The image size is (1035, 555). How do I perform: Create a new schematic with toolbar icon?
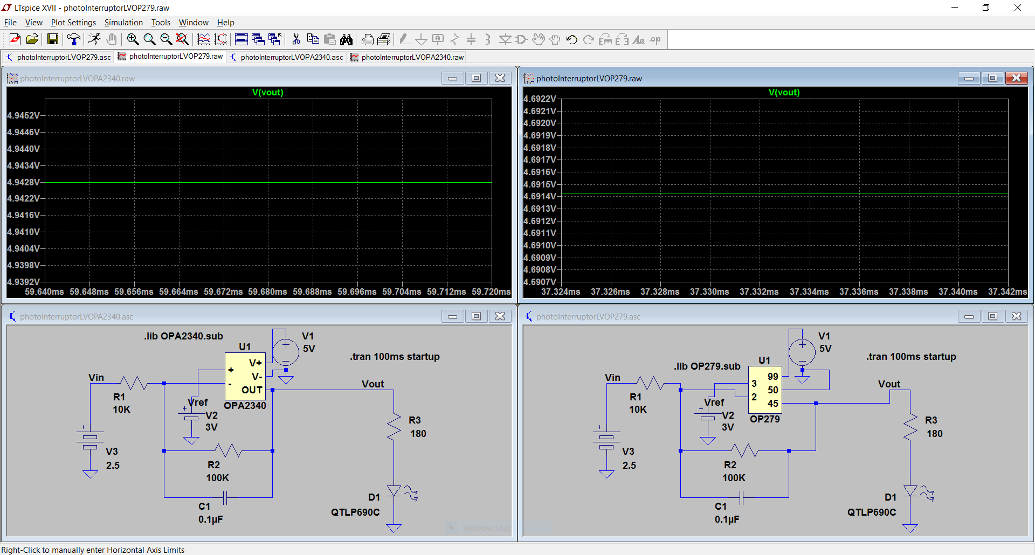pyautogui.click(x=15, y=39)
